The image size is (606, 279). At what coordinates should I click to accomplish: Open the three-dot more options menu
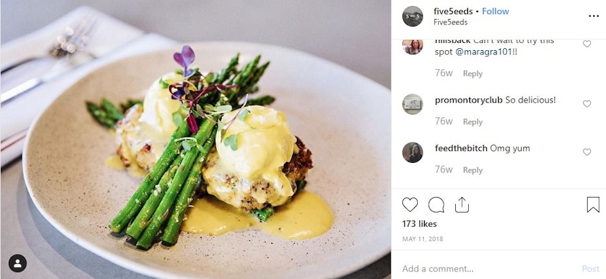[594, 16]
